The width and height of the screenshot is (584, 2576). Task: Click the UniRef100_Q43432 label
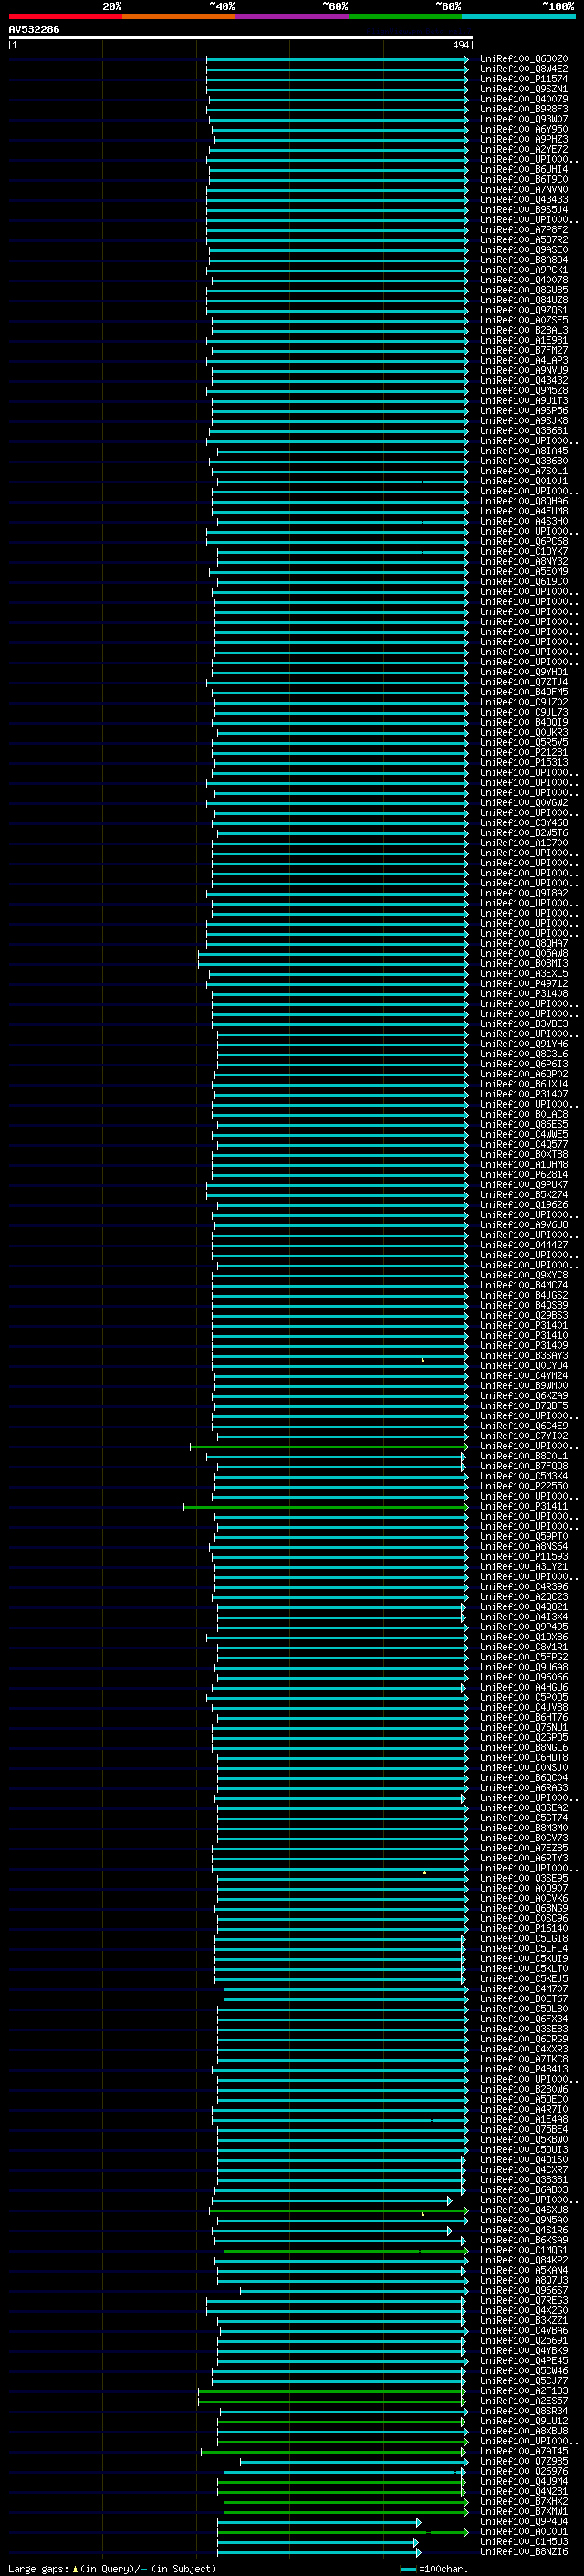[x=523, y=380]
